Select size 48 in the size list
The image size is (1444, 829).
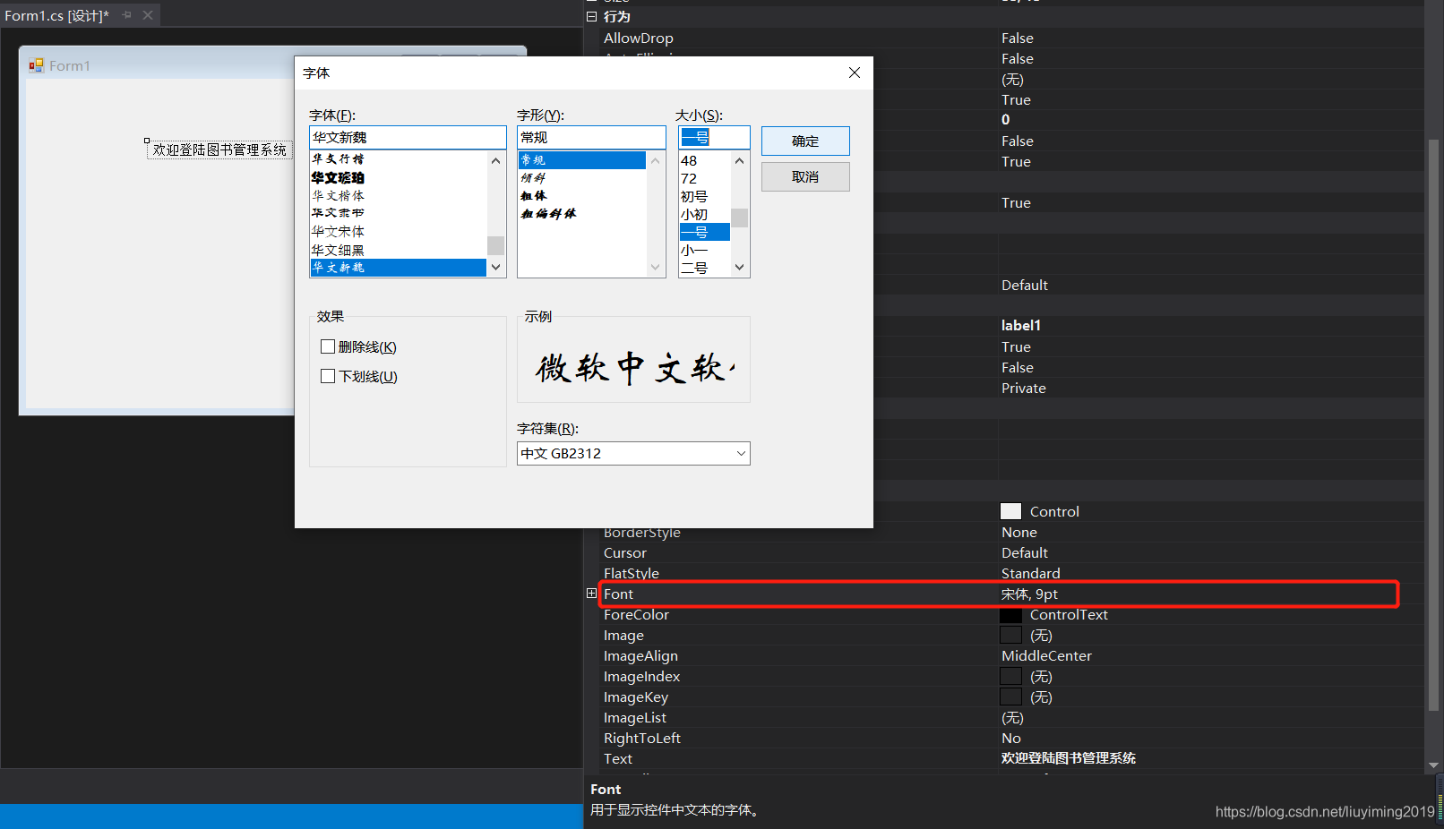pos(705,161)
